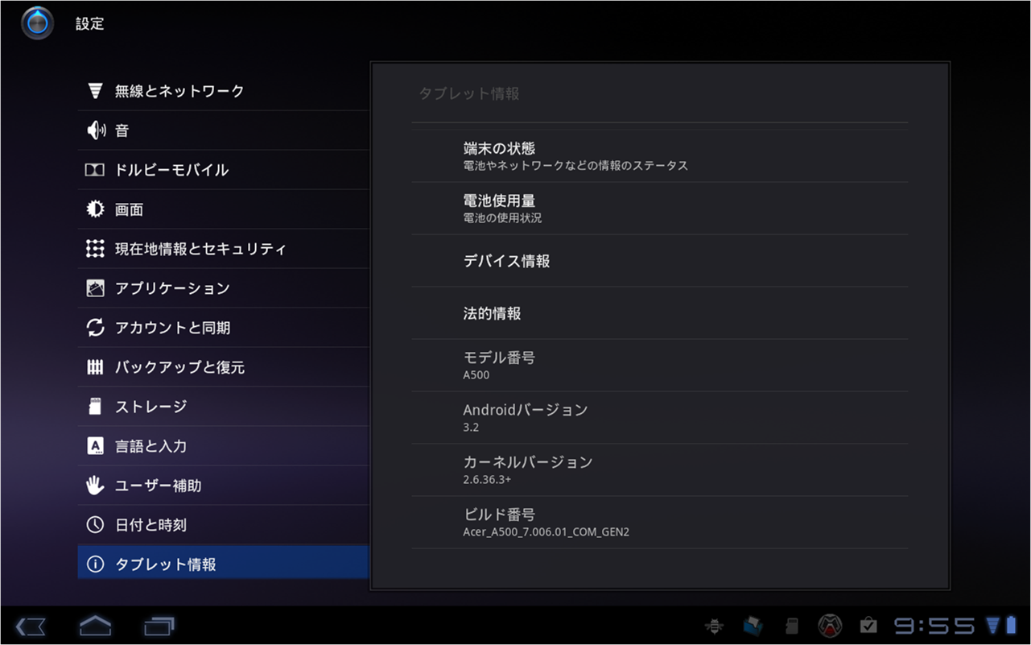Open 画面 display settings

pyautogui.click(x=223, y=209)
